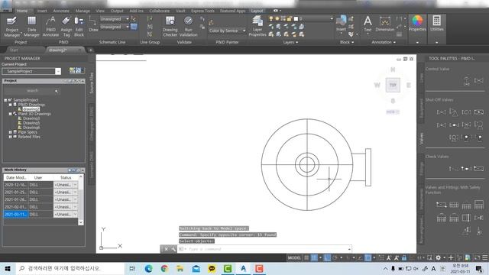Open the SampleProject current project dropdown
489x275 pixels.
58,71
